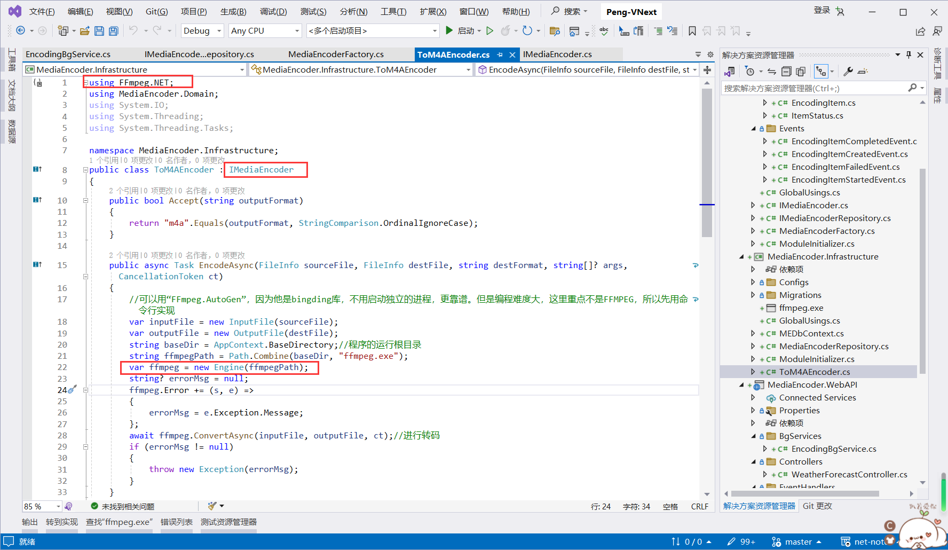
Task: Click the code cleanup broom icon
Action: [x=212, y=506]
